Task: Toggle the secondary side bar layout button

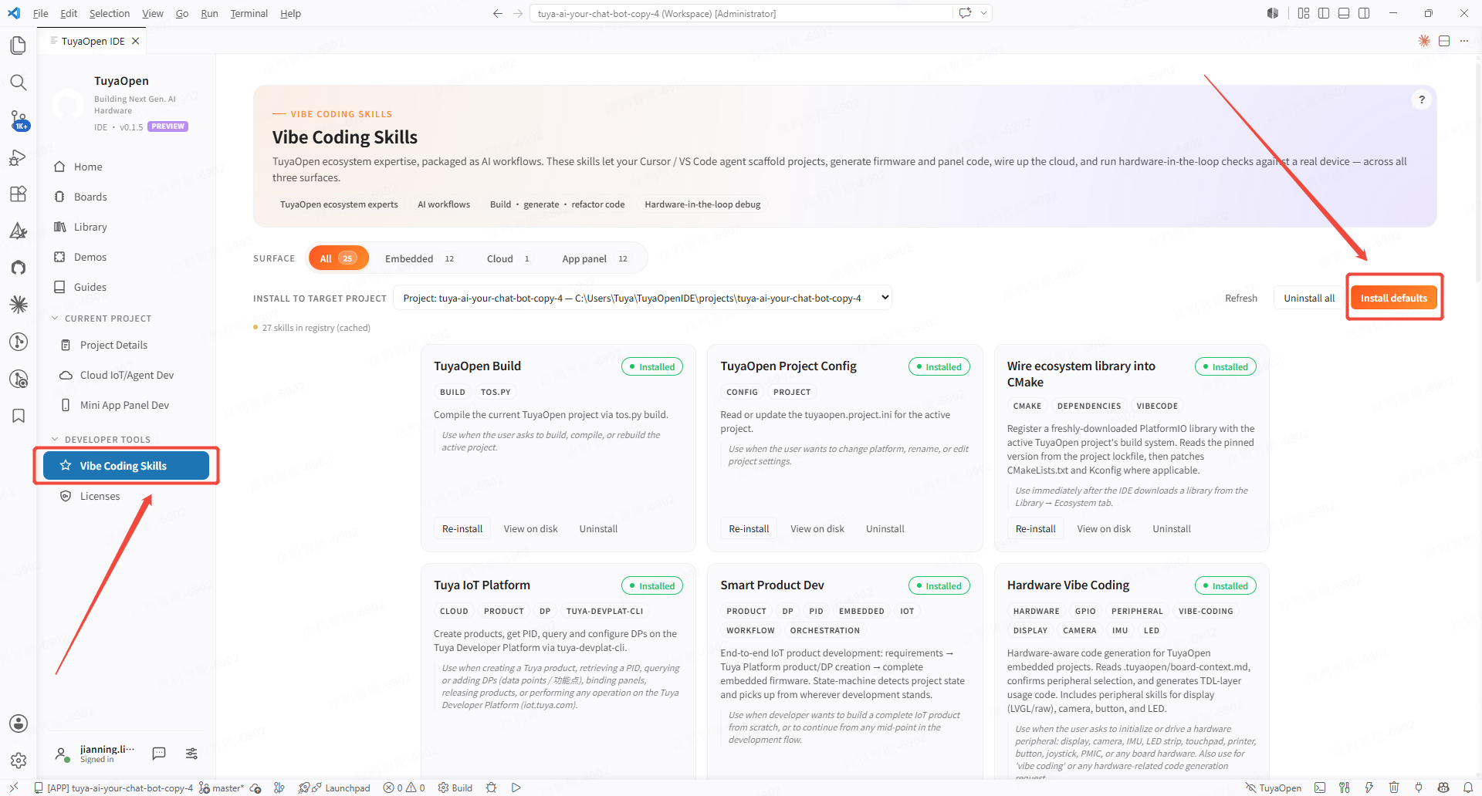Action: coord(1364,13)
